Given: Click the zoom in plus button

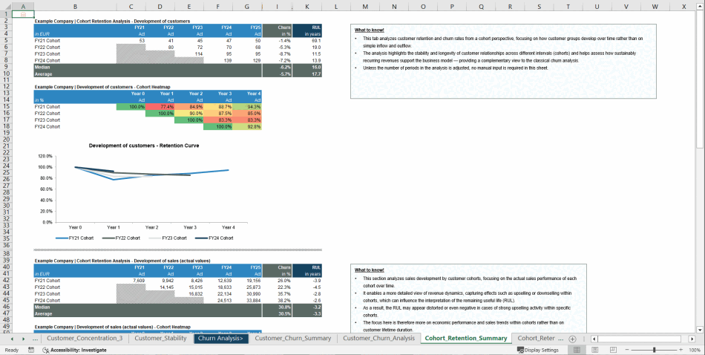Looking at the screenshot, I should (681, 350).
